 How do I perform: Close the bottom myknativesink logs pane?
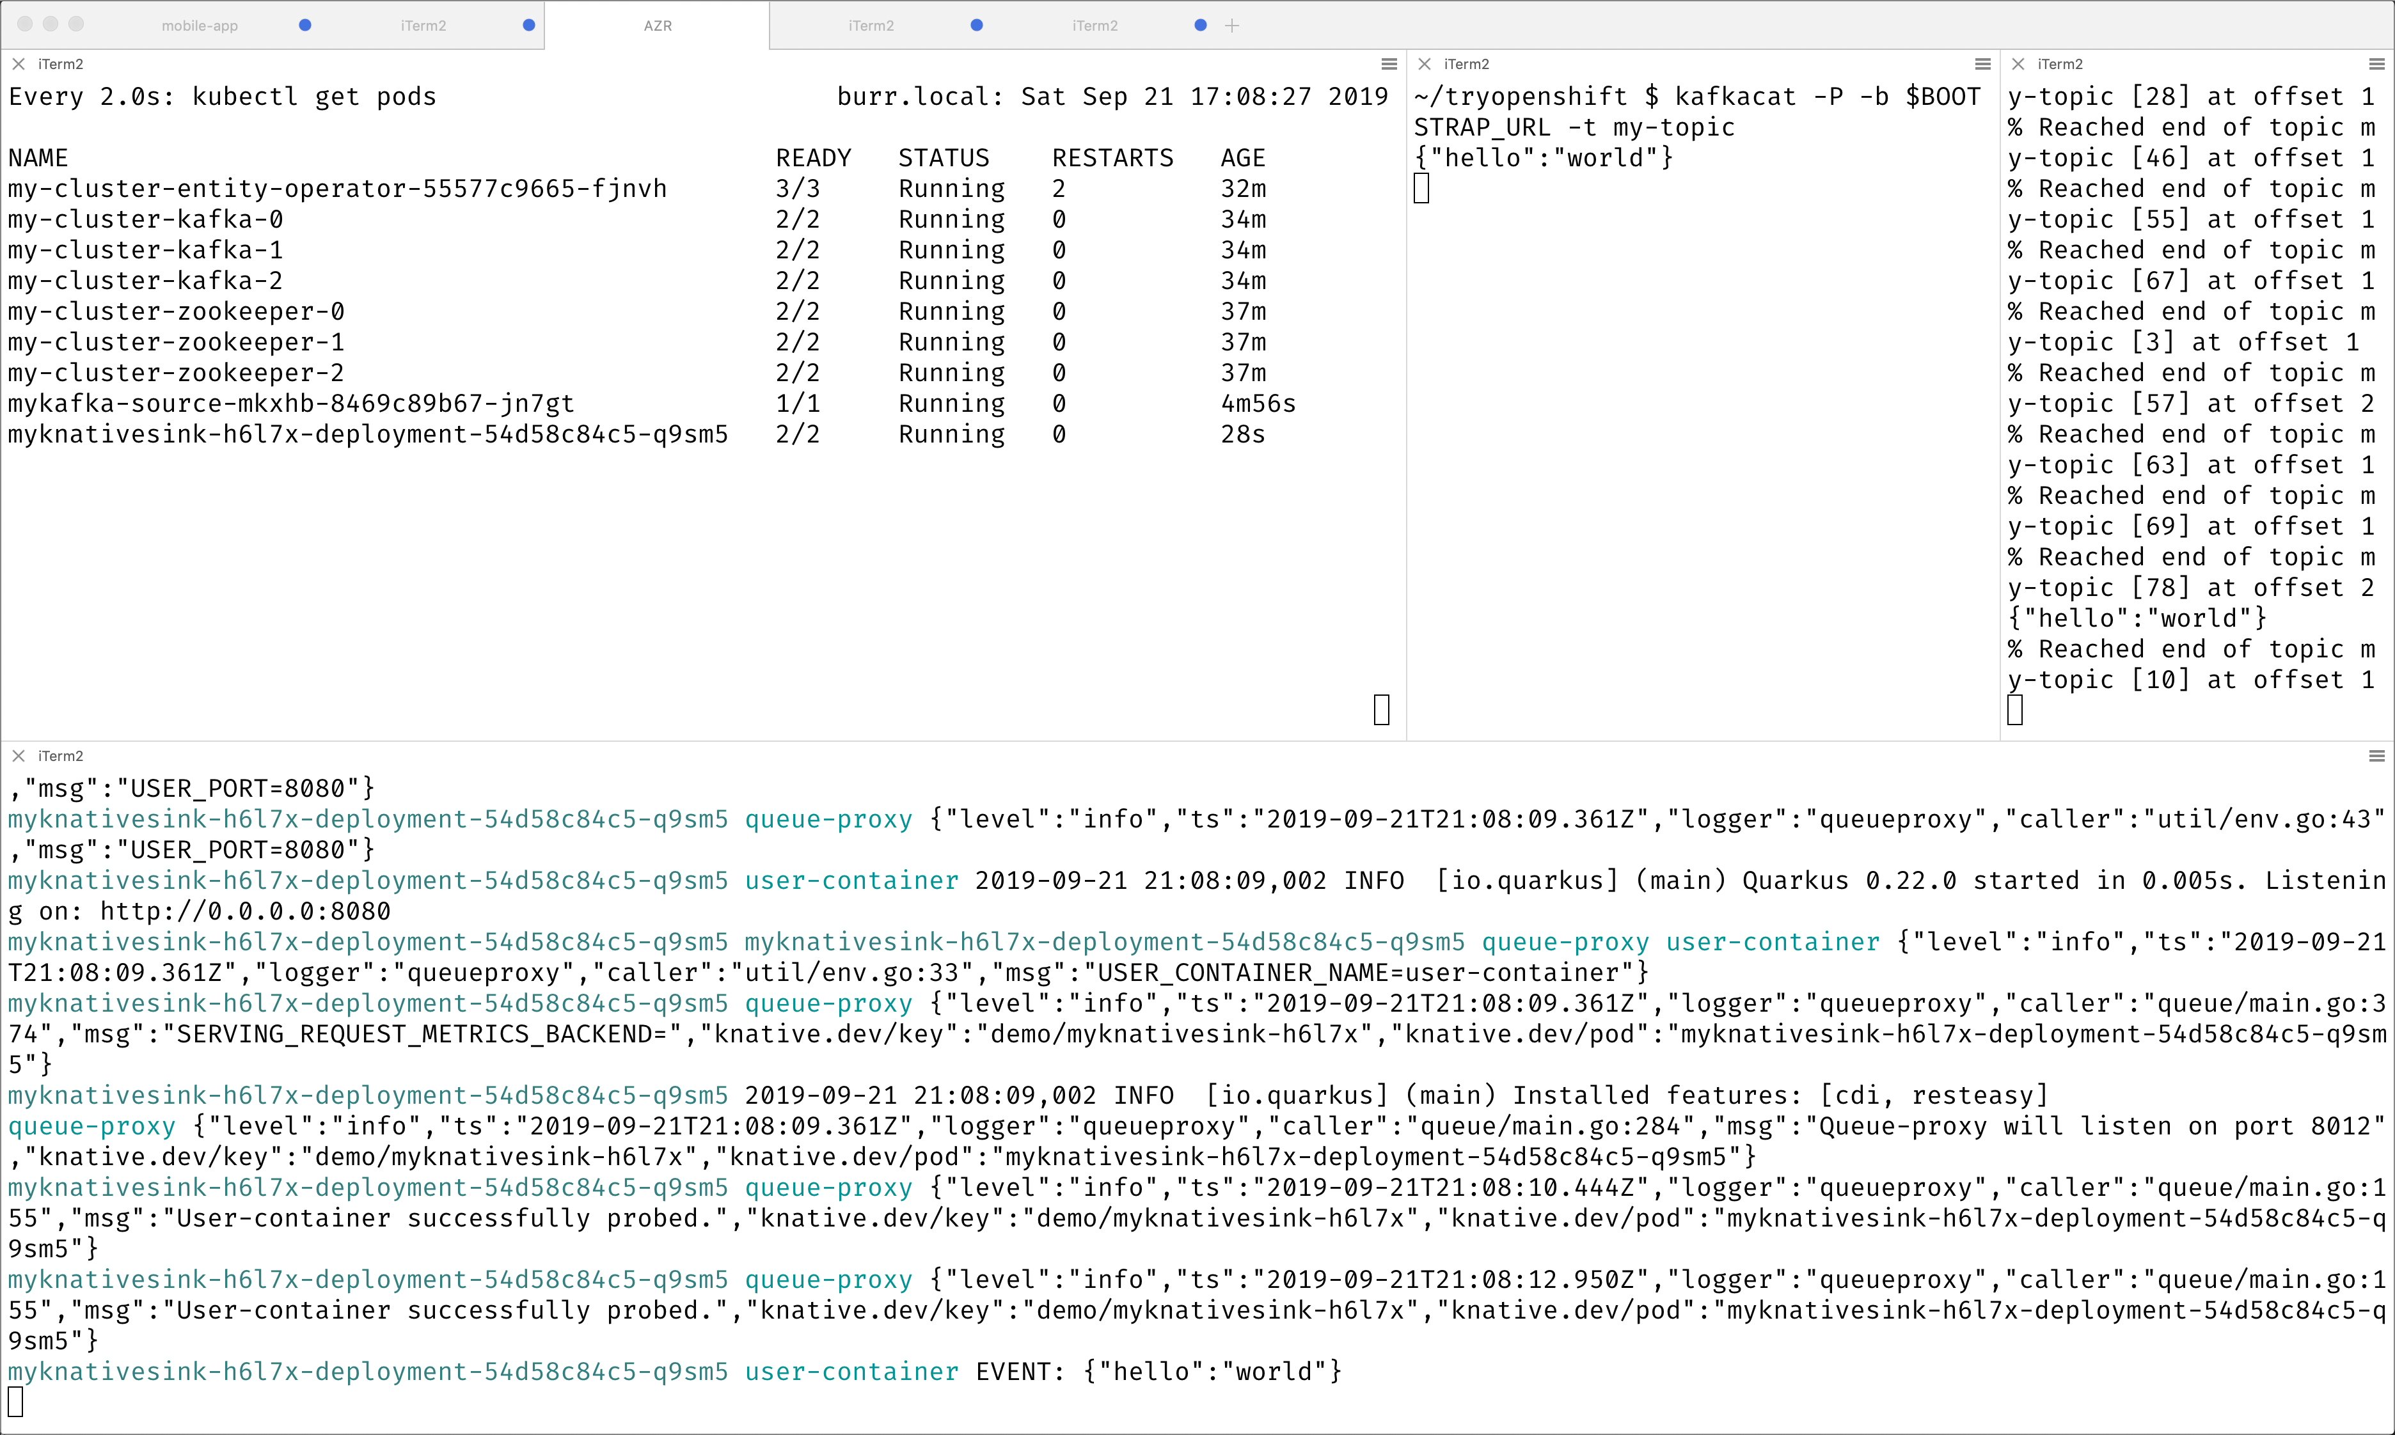click(x=19, y=755)
